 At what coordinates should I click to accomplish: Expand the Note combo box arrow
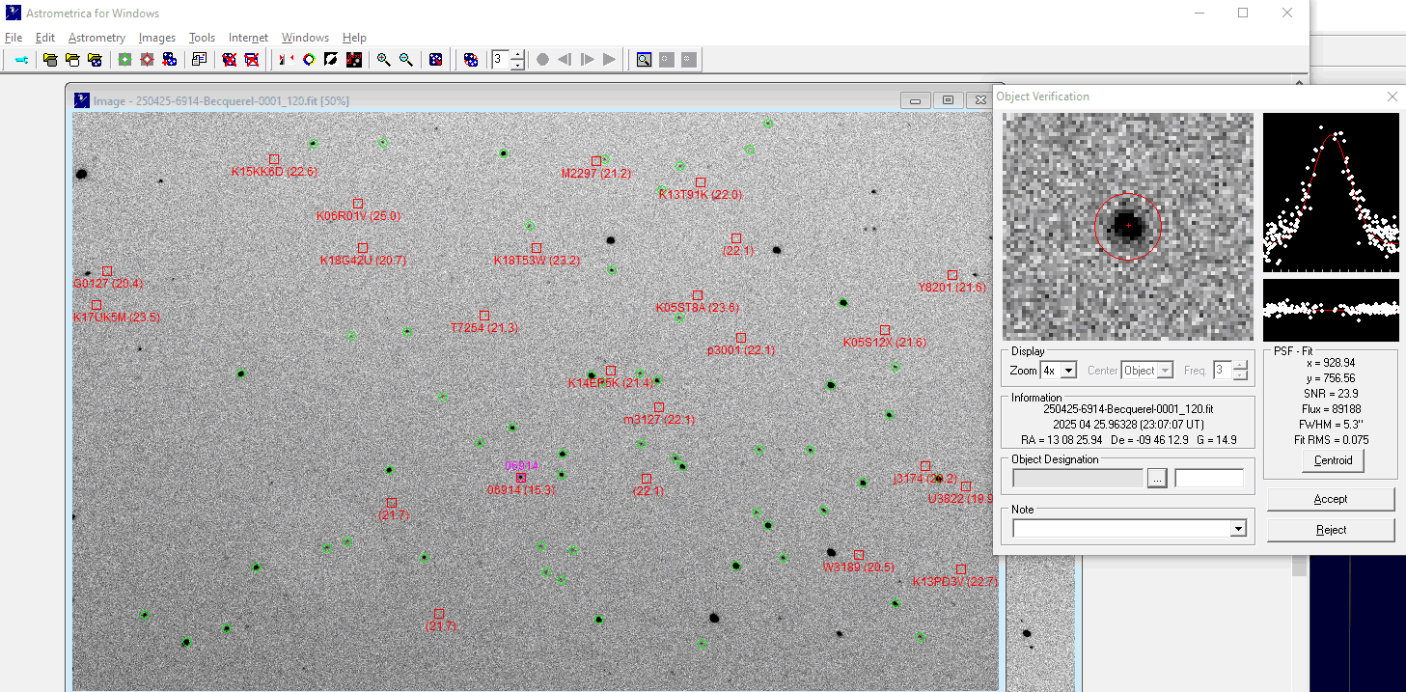(x=1238, y=529)
